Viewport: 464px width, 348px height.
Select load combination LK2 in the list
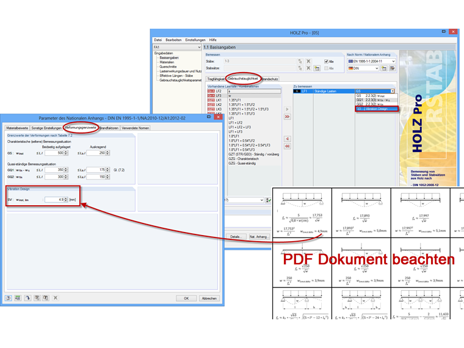(244, 105)
